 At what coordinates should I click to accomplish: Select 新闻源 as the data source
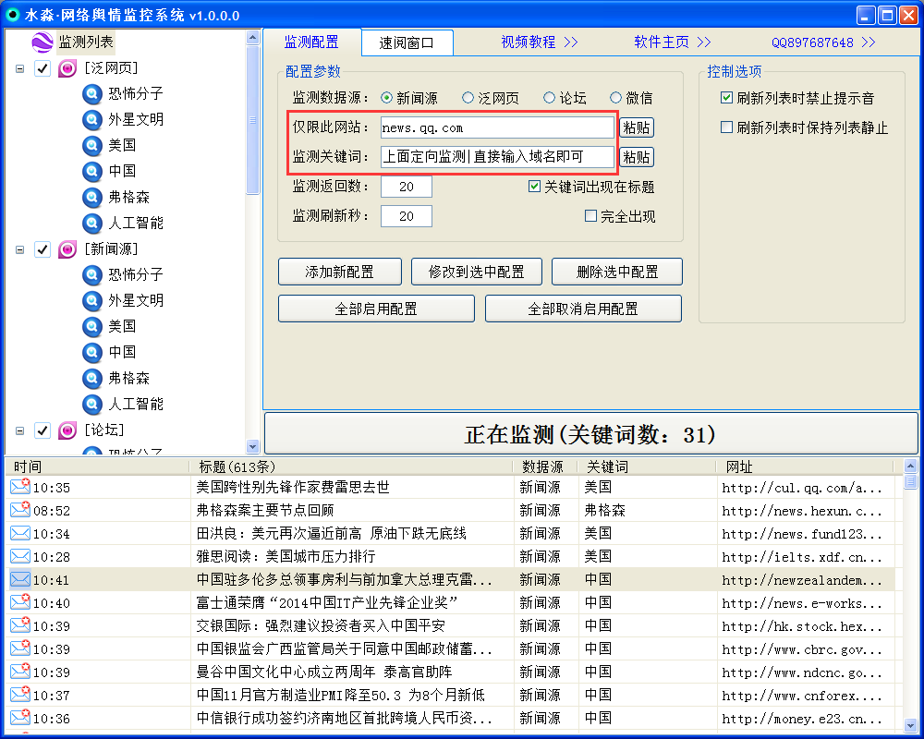pyautogui.click(x=386, y=98)
